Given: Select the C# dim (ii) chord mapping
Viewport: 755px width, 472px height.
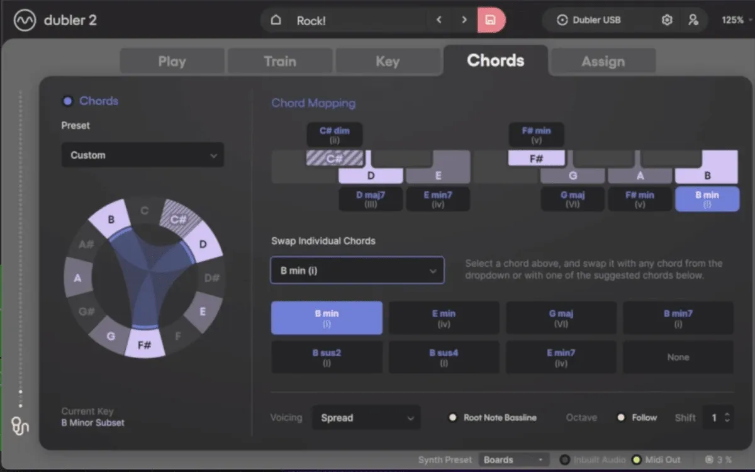Looking at the screenshot, I should [x=335, y=135].
